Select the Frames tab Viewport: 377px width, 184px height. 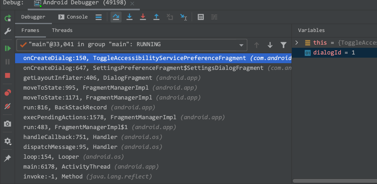coord(30,30)
